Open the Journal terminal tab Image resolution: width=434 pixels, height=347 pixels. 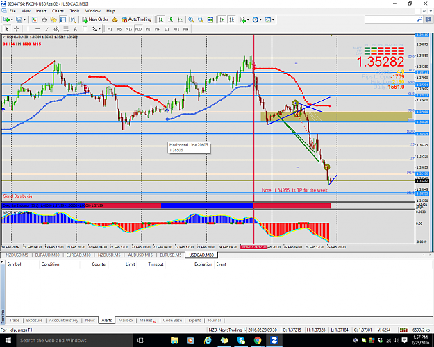pyautogui.click(x=215, y=320)
